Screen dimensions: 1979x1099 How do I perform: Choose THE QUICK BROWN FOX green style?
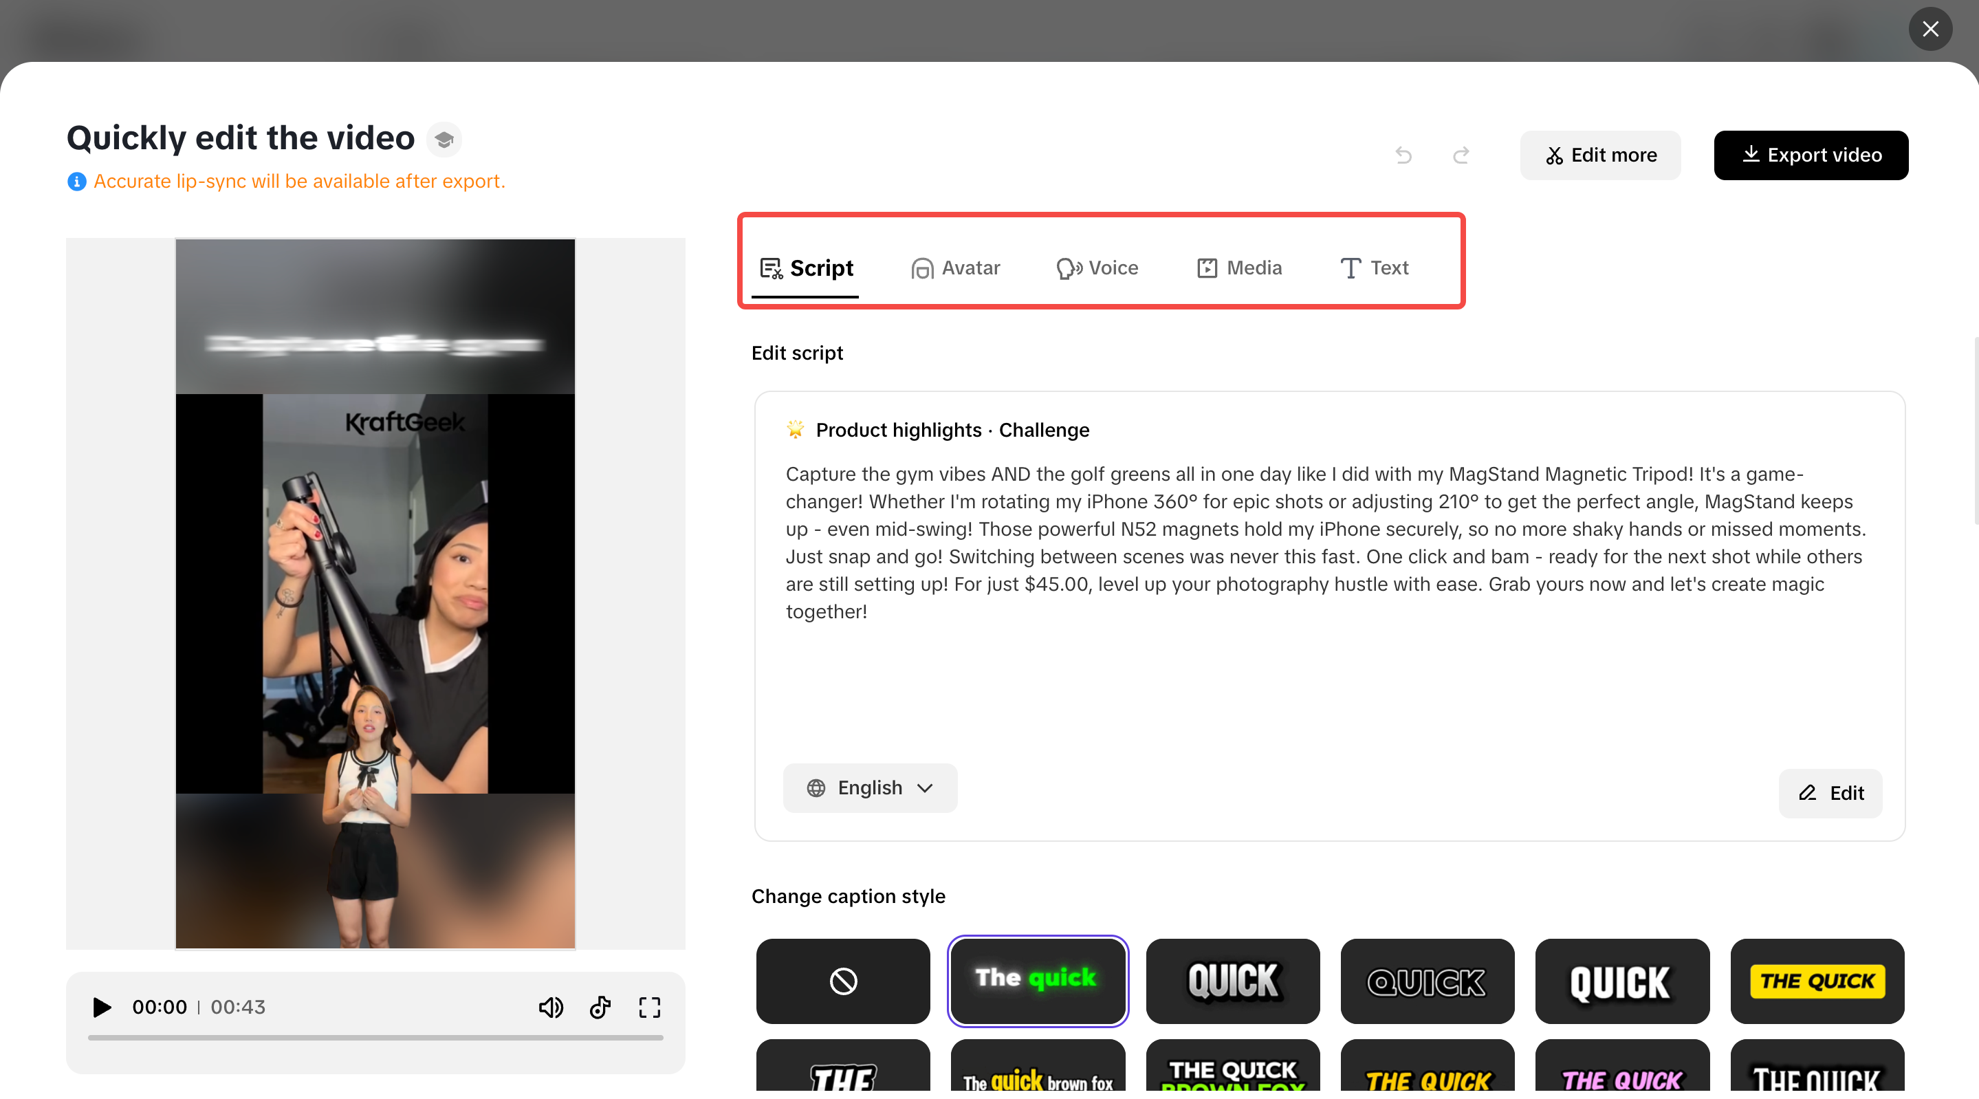pyautogui.click(x=1232, y=1065)
